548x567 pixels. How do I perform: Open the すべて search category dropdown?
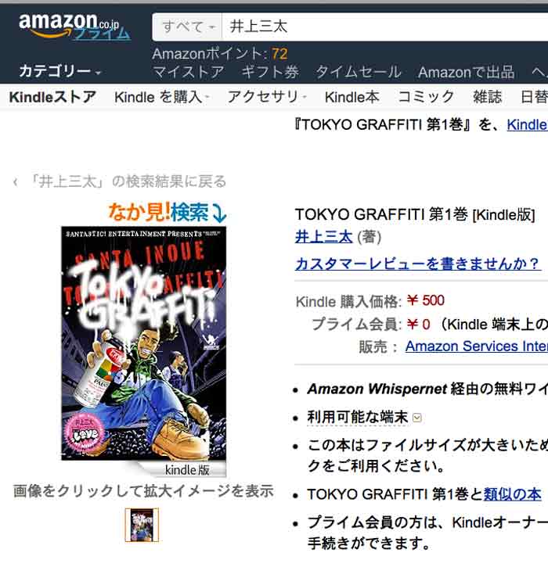(187, 27)
